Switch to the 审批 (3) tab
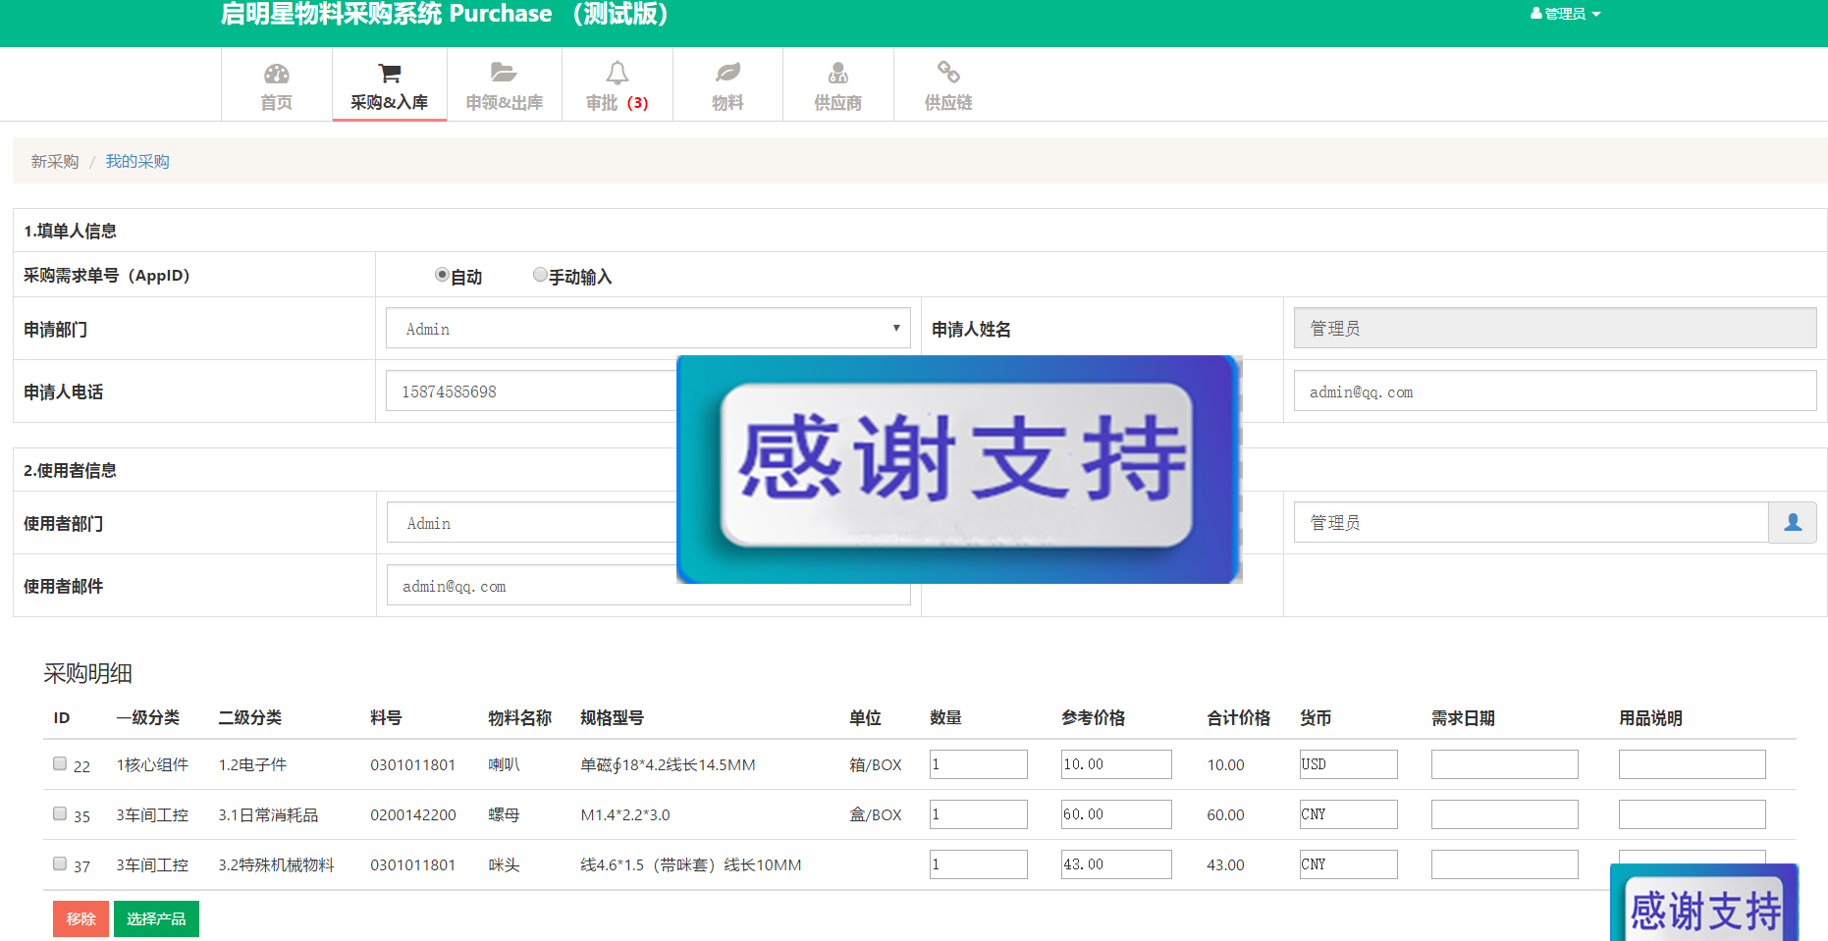The width and height of the screenshot is (1828, 941). (x=618, y=84)
